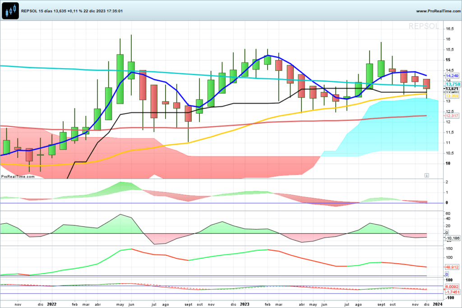Select the REPSOL 15 días title text
The width and height of the screenshot is (462, 308).
point(36,11)
